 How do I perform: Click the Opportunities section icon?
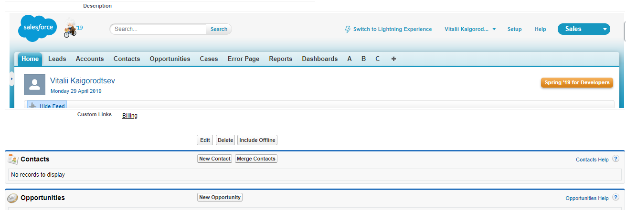[13, 198]
